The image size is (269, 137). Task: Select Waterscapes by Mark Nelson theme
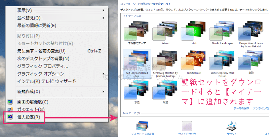(223, 63)
